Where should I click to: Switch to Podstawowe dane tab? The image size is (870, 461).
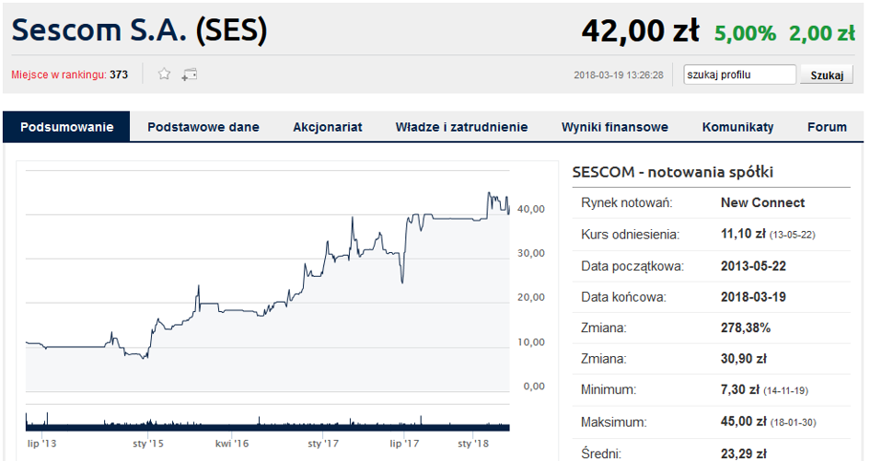coord(203,126)
